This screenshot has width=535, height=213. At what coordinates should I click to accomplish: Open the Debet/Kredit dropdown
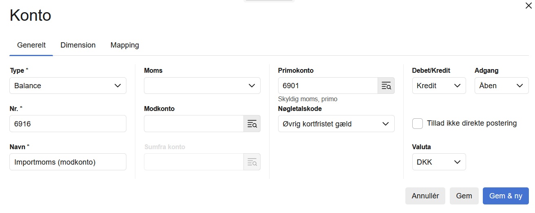click(439, 86)
